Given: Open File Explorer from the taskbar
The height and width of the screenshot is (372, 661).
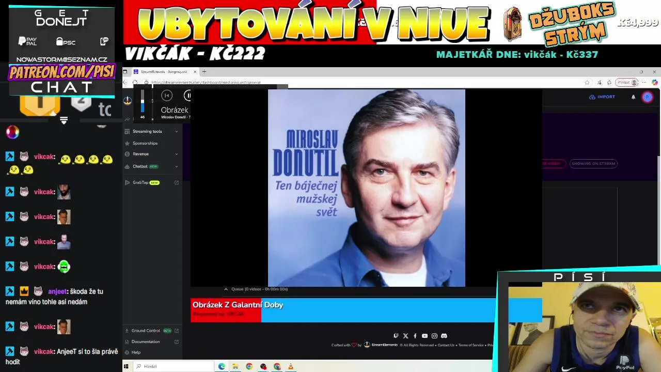Looking at the screenshot, I should [235, 366].
